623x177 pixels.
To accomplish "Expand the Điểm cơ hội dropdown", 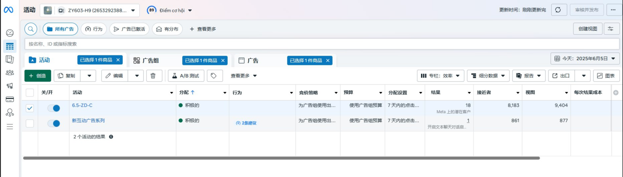I will point(190,11).
